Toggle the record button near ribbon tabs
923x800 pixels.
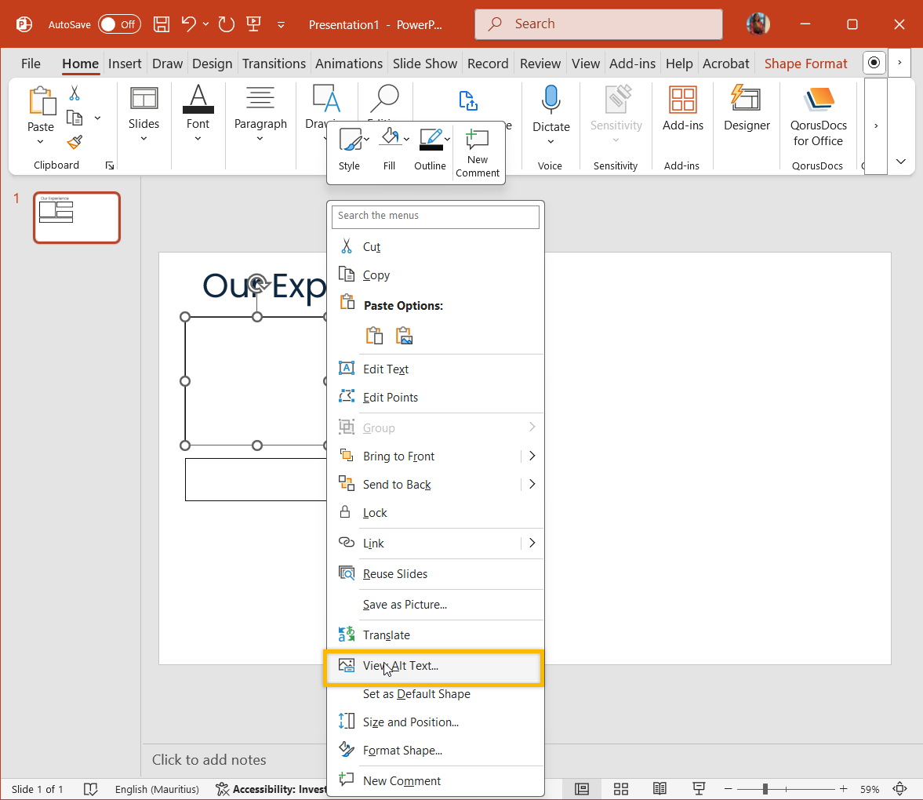pyautogui.click(x=874, y=63)
